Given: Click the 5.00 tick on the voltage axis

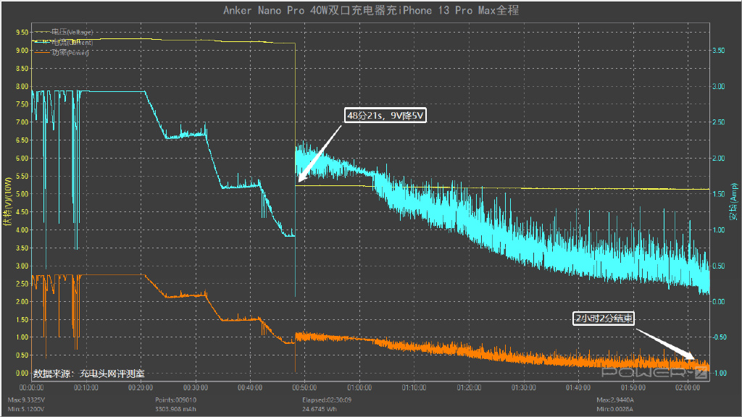Looking at the screenshot, I should click(x=22, y=194).
